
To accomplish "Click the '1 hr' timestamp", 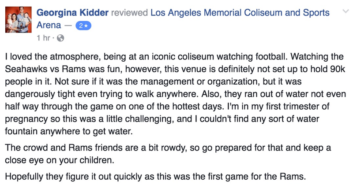I will coord(43,38).
